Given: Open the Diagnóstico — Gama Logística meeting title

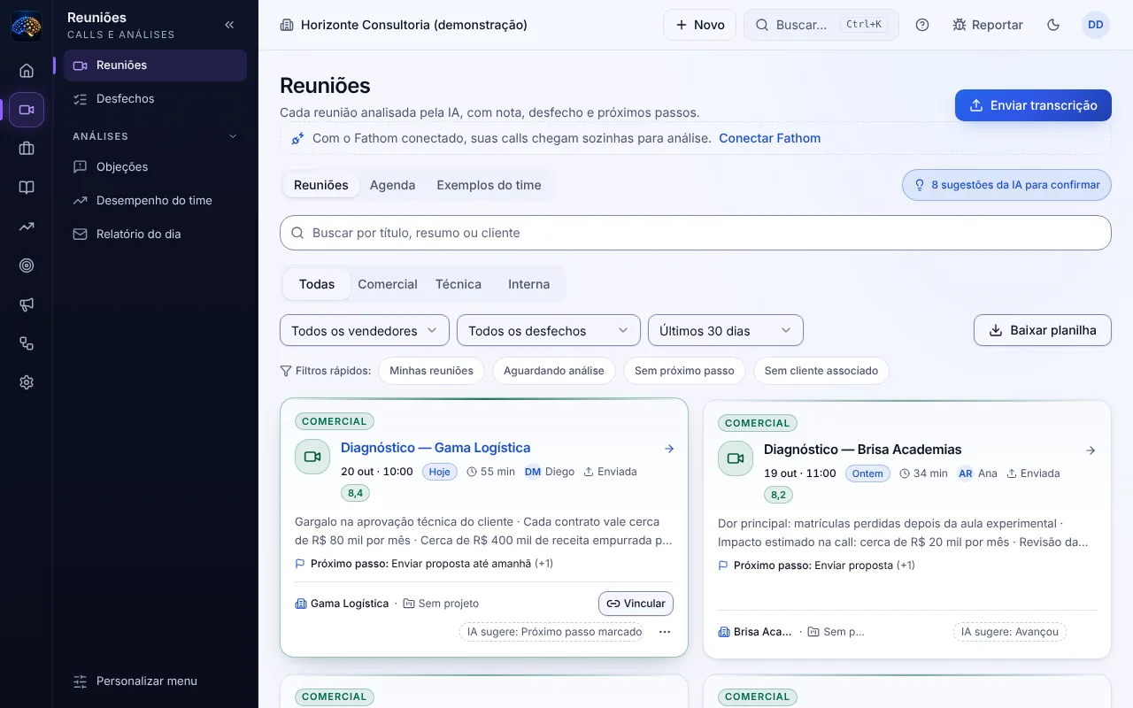Looking at the screenshot, I should [x=435, y=448].
